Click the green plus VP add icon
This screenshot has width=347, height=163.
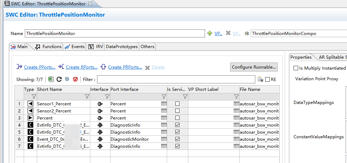pos(210,33)
